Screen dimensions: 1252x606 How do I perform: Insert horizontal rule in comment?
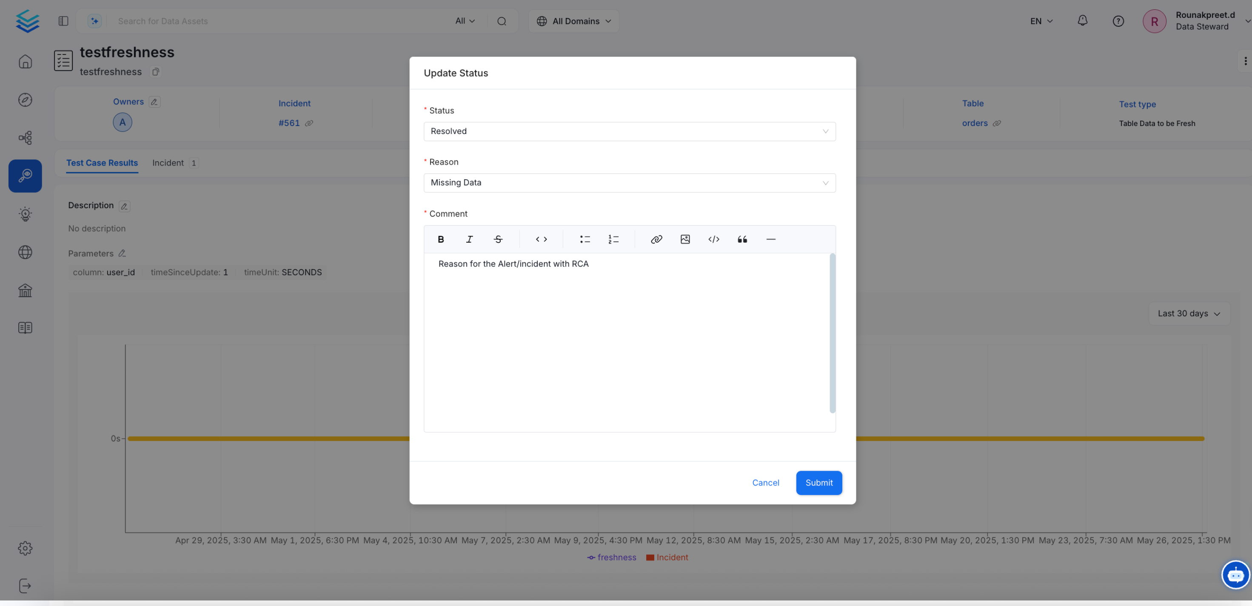(x=770, y=239)
